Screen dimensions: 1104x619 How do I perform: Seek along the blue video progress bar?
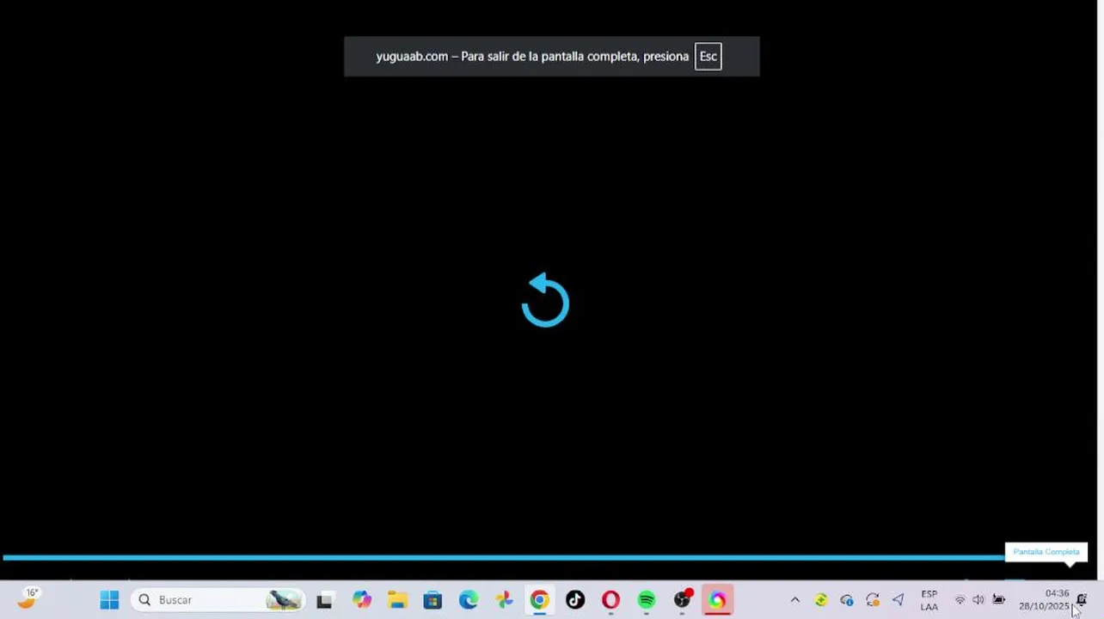click(503, 558)
